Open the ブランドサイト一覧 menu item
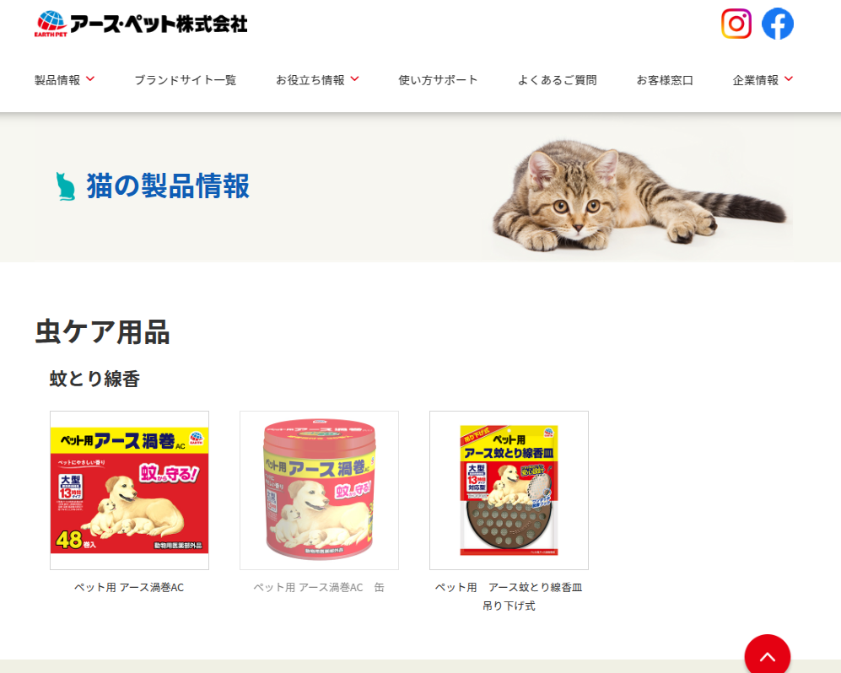The height and width of the screenshot is (673, 841). click(185, 80)
